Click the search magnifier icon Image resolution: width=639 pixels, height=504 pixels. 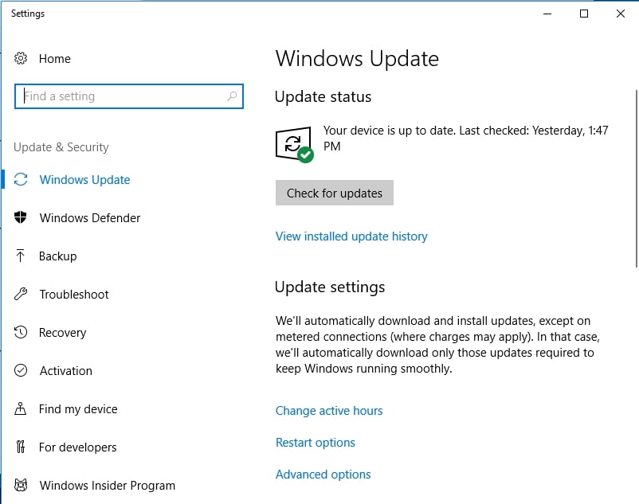click(x=232, y=96)
